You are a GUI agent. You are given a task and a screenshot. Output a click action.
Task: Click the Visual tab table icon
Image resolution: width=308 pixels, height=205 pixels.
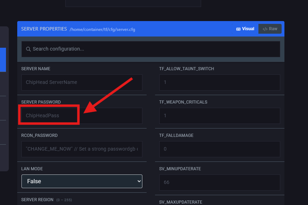click(x=238, y=29)
